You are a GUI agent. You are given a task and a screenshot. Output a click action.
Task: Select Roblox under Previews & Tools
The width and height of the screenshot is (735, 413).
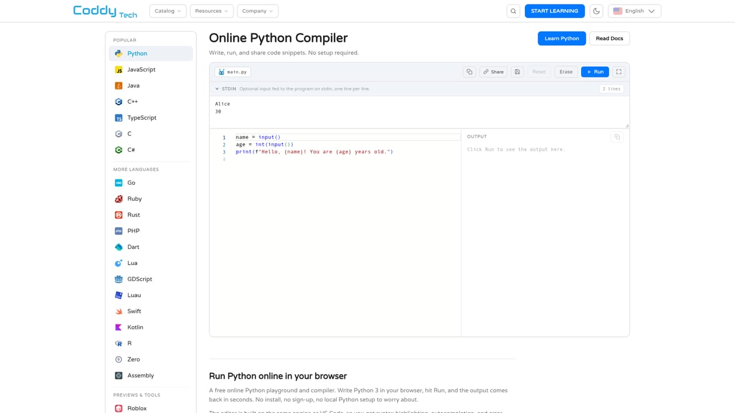click(x=150, y=408)
